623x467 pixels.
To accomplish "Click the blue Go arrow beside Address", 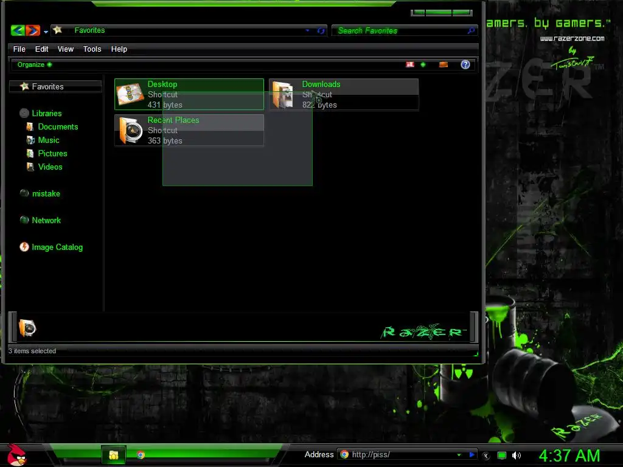I will (x=472, y=455).
